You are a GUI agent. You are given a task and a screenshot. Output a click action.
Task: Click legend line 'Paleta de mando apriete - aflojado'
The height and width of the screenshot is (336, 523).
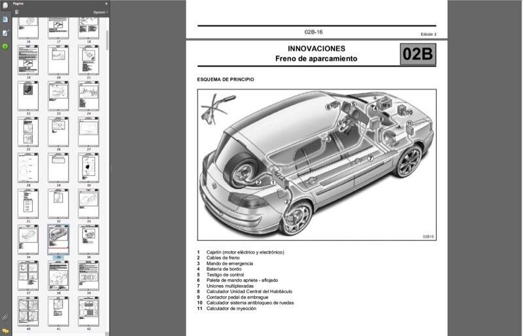[x=242, y=280]
